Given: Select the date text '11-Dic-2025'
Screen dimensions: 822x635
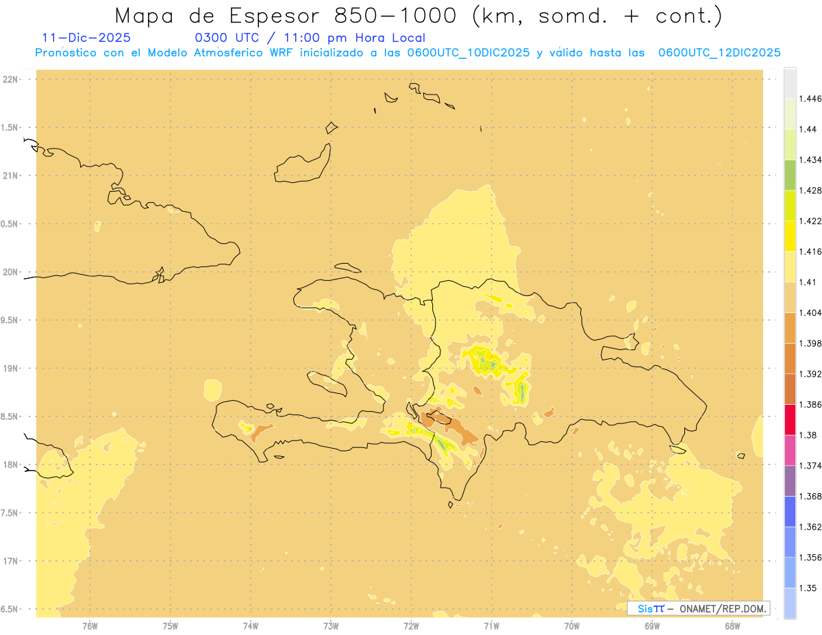Looking at the screenshot, I should click(x=87, y=38).
